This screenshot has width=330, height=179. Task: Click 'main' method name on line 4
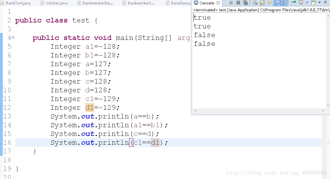[x=124, y=38]
